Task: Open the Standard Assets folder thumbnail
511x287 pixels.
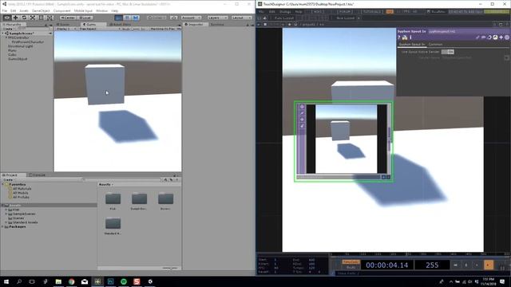Action: click(113, 224)
